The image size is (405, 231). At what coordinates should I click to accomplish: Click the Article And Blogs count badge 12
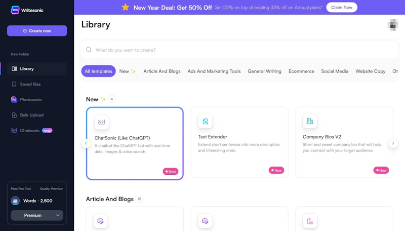pos(139,199)
